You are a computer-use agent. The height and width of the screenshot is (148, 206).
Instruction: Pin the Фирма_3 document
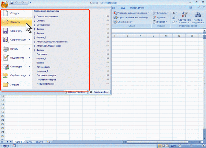(x=108, y=58)
